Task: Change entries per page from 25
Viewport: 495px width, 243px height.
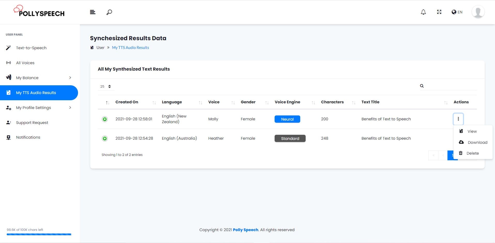Action: [106, 87]
